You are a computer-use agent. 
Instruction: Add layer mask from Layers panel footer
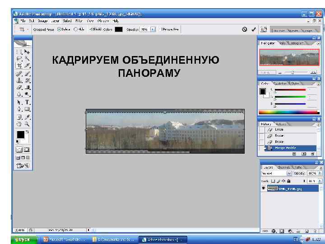[x=282, y=231]
